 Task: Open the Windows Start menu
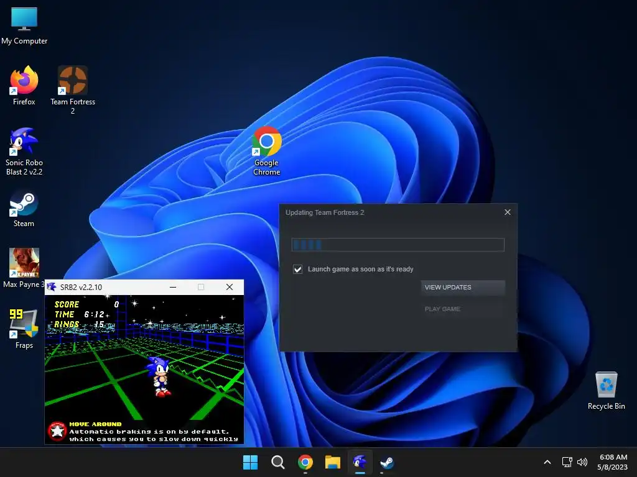250,462
